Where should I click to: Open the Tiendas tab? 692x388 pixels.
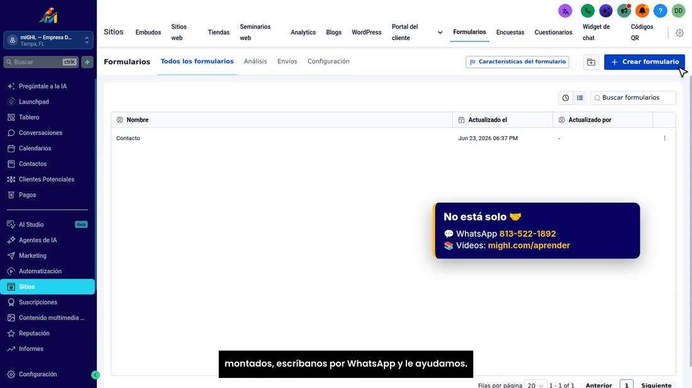218,33
